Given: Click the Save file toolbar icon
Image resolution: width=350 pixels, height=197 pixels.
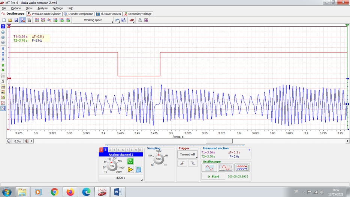Looking at the screenshot, I should tap(16, 20).
